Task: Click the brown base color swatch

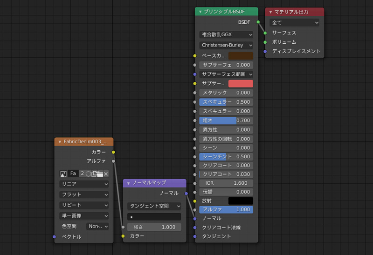Action: point(241,56)
